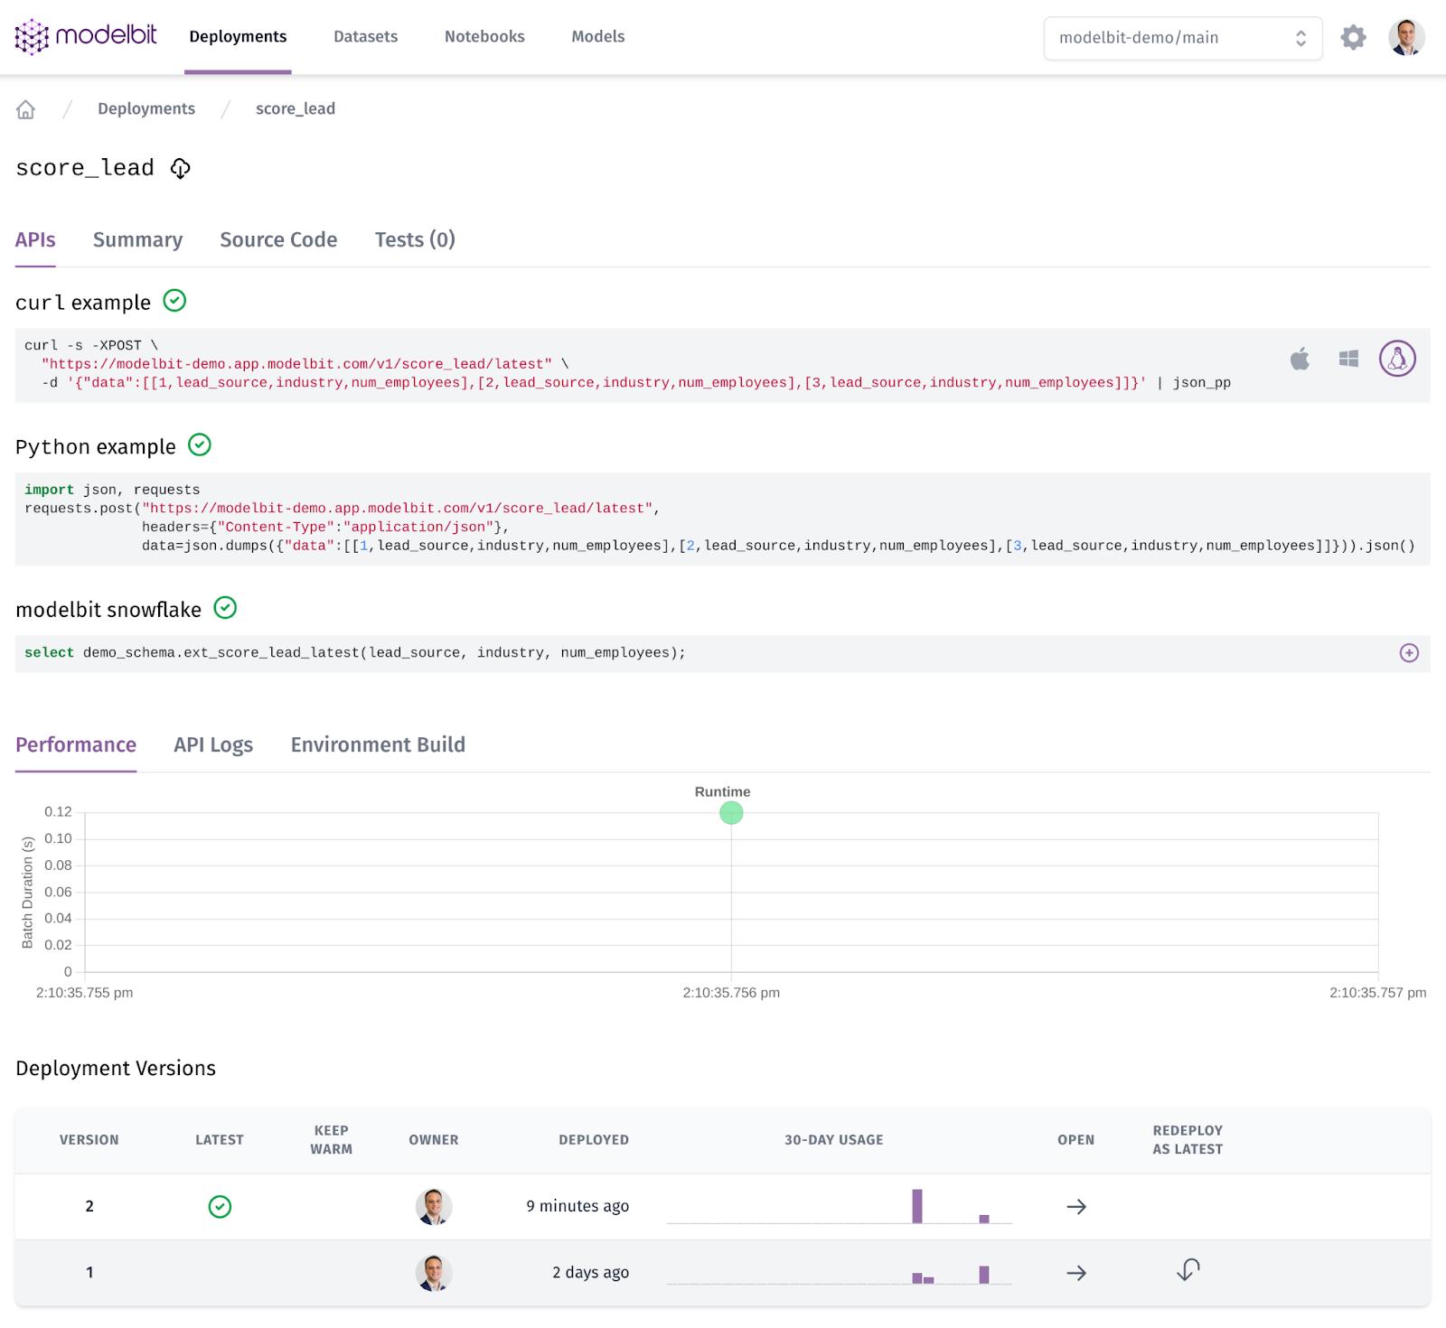Click the green Runtime data point
This screenshot has width=1446, height=1328.
(731, 813)
